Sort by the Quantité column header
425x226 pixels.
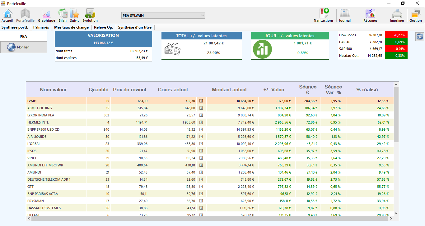click(x=99, y=90)
